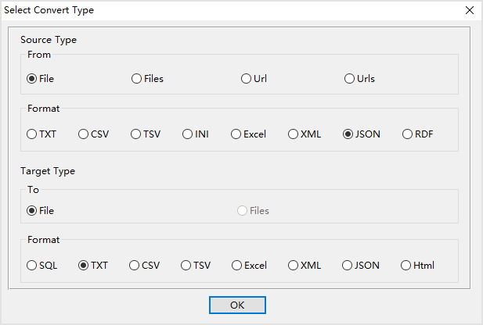
Task: Choose XML as source format
Action: (x=294, y=134)
